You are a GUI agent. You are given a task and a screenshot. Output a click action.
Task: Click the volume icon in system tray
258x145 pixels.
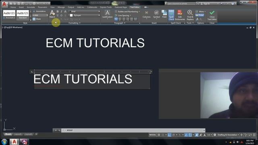point(238,142)
